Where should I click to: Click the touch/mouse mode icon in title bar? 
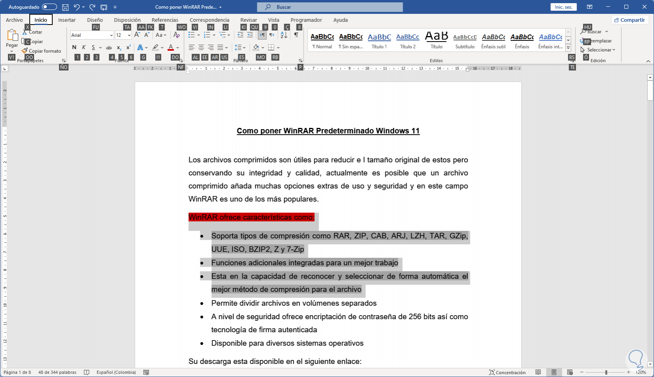tap(104, 7)
